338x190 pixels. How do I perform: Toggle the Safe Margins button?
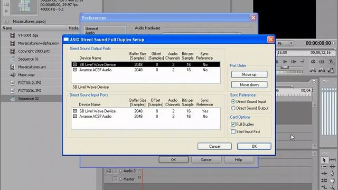(x=322, y=62)
